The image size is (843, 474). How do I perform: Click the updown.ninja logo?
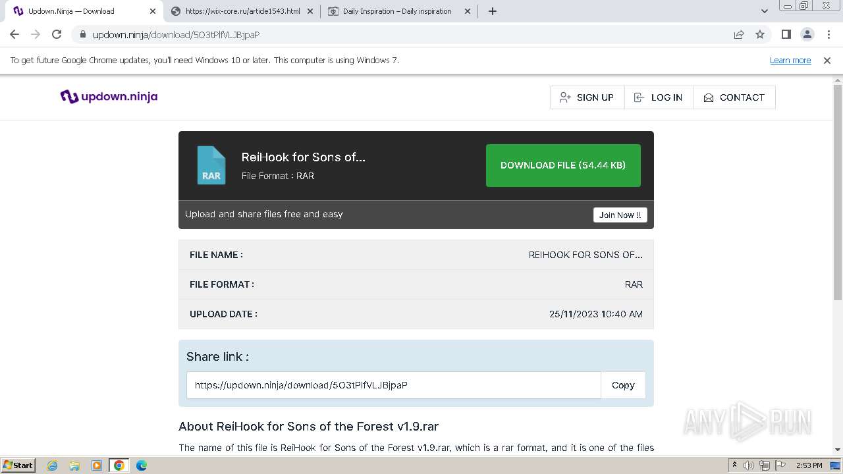pyautogui.click(x=109, y=97)
